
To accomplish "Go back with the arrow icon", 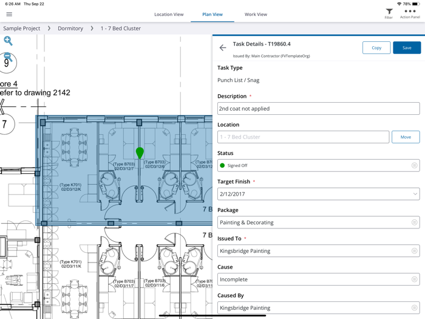I will click(223, 48).
